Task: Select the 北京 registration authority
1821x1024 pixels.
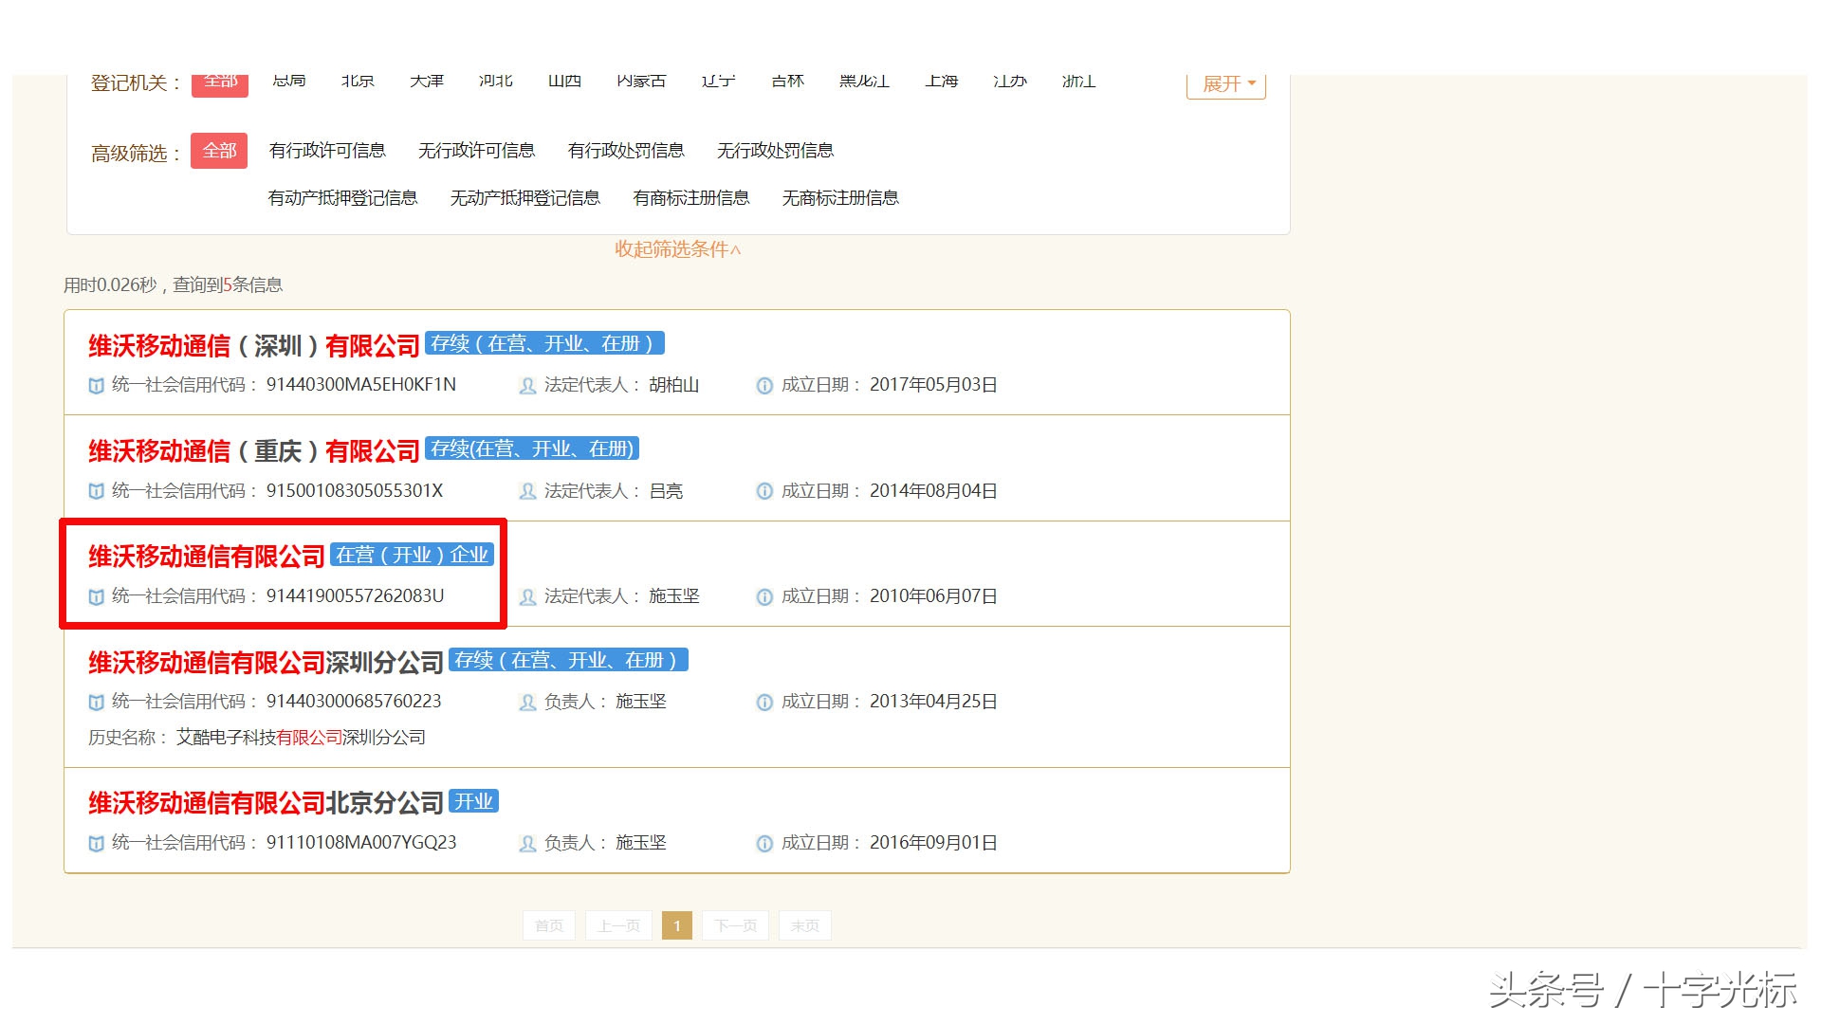Action: click(357, 81)
